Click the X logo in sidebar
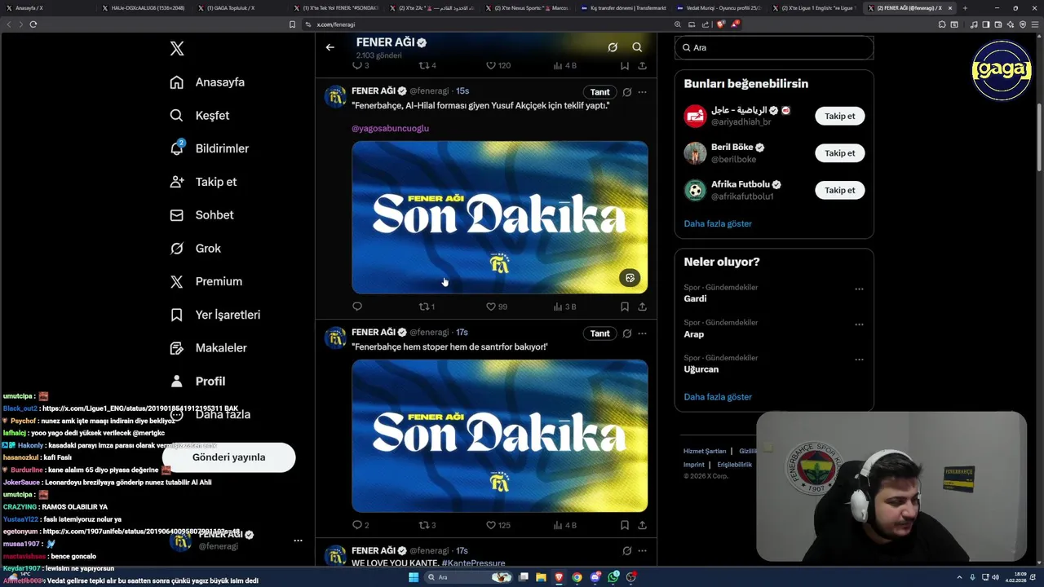Image resolution: width=1044 pixels, height=587 pixels. [x=177, y=49]
